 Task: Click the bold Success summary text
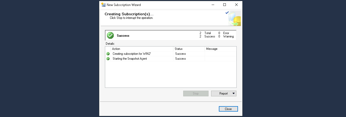click(123, 36)
